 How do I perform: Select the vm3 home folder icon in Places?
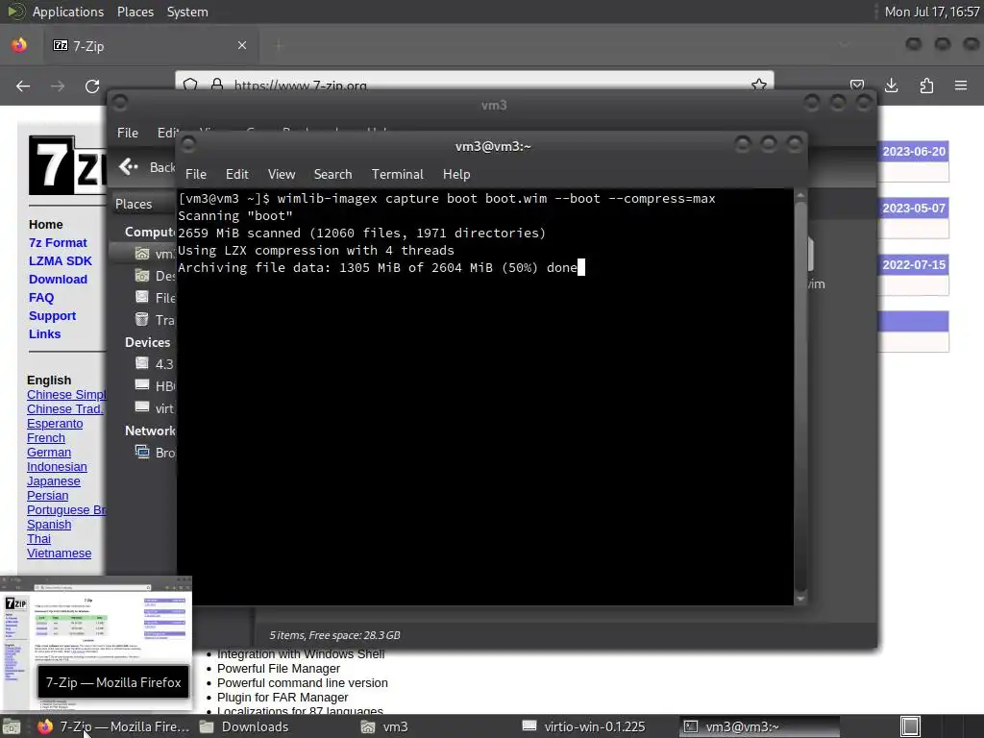[x=142, y=254]
